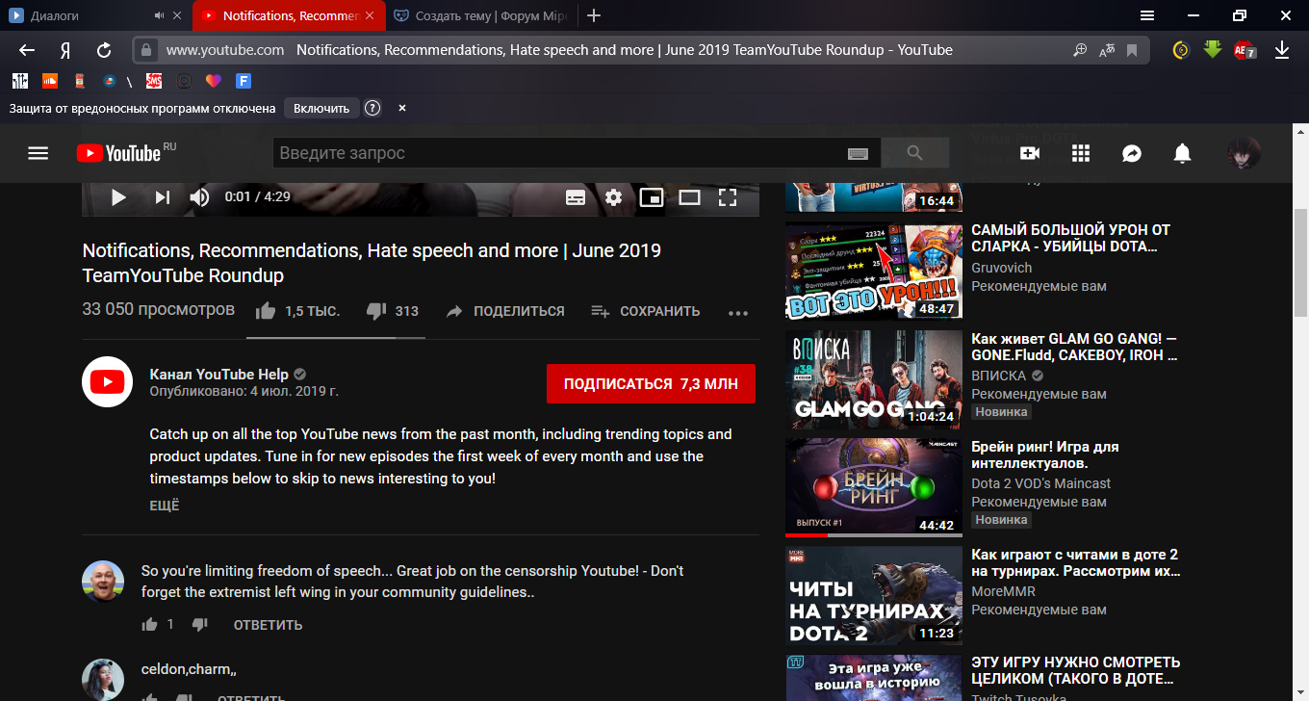Screen dimensions: 1309x701
Task: Translate the page with the translate icon
Action: click(x=1107, y=50)
